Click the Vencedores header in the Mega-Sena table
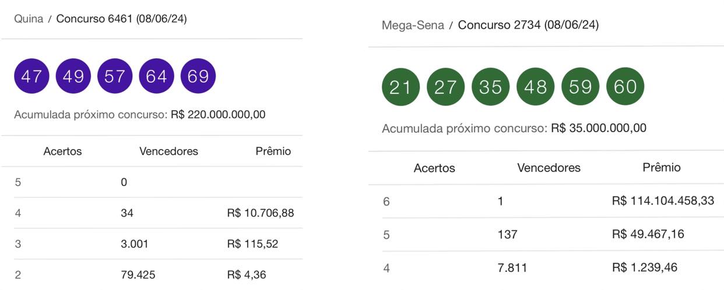This screenshot has height=290, width=724. pyautogui.click(x=549, y=168)
